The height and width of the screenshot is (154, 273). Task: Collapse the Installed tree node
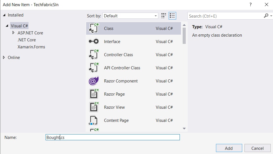(4, 15)
